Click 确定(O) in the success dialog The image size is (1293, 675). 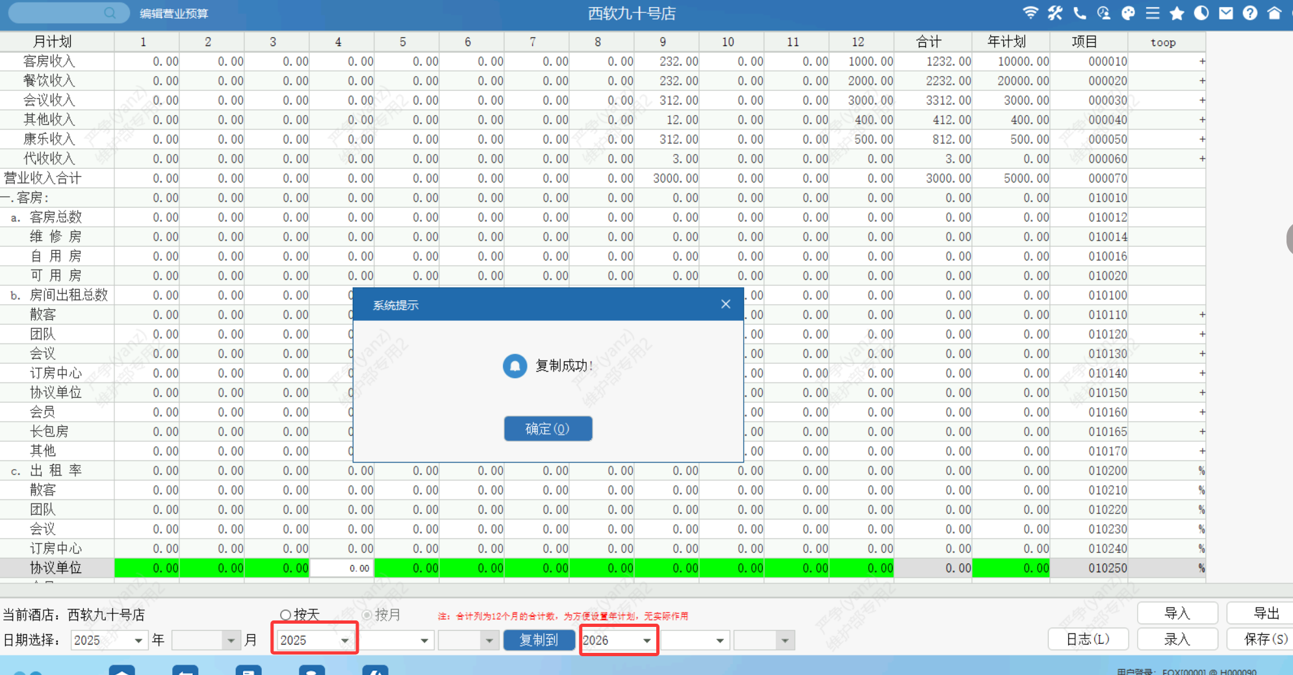click(x=547, y=429)
